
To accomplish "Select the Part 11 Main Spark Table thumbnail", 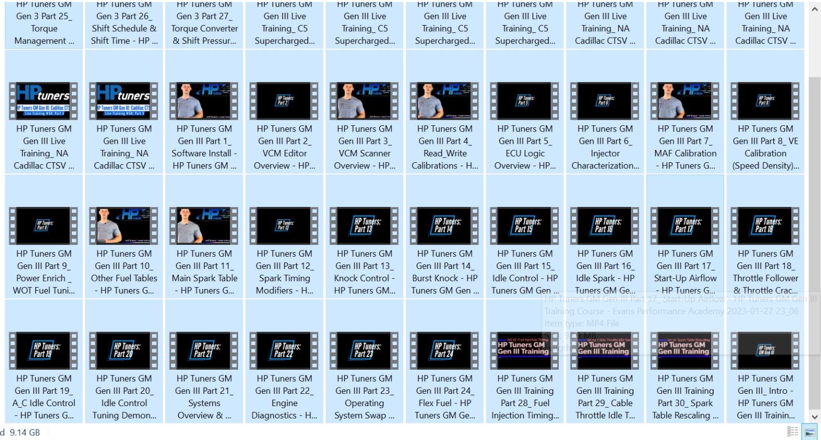I will click(204, 226).
